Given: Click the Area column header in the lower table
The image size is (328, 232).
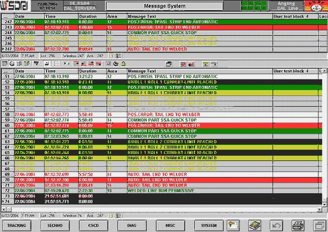Looking at the screenshot, I should (x=117, y=71).
